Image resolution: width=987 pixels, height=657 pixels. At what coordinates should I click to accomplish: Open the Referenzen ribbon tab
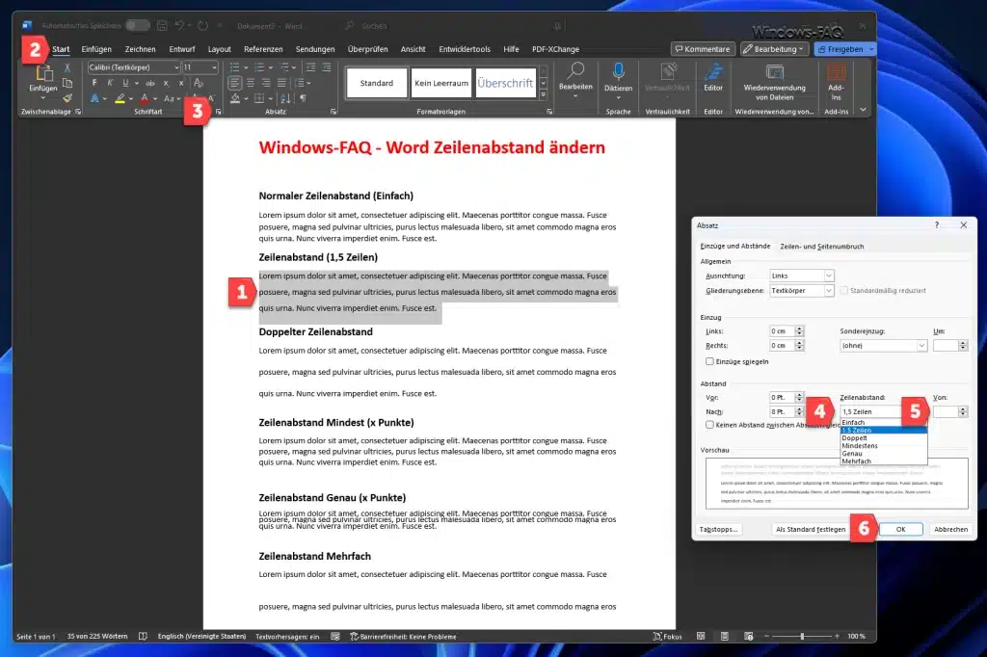pyautogui.click(x=263, y=49)
